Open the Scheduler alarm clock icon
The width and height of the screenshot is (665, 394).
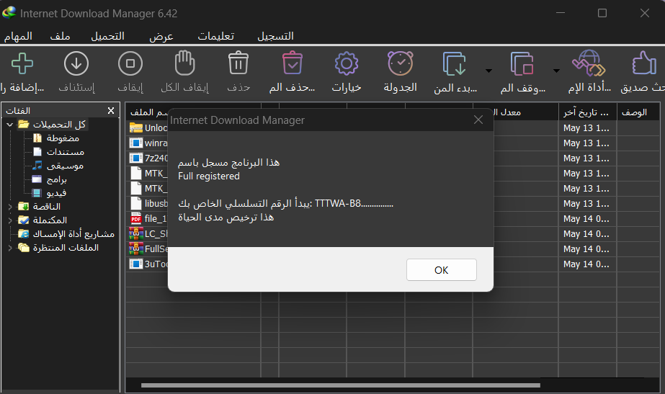coord(401,63)
